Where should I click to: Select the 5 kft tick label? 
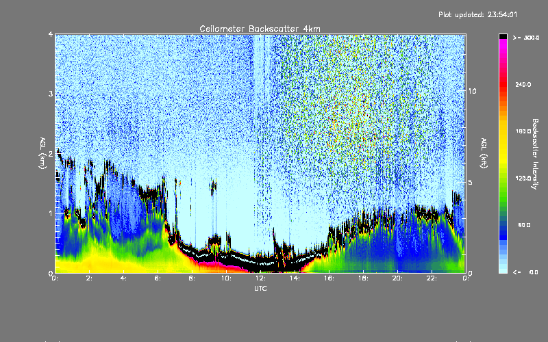pyautogui.click(x=470, y=183)
